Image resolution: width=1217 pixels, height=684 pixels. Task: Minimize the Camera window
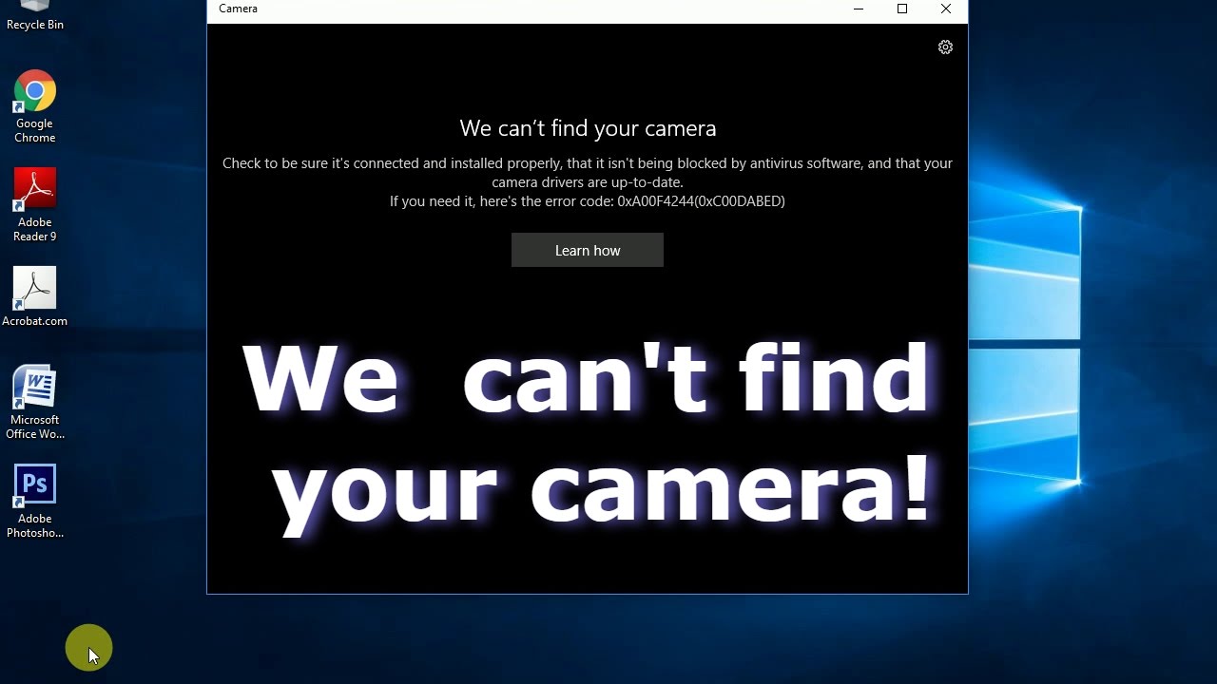pos(858,9)
